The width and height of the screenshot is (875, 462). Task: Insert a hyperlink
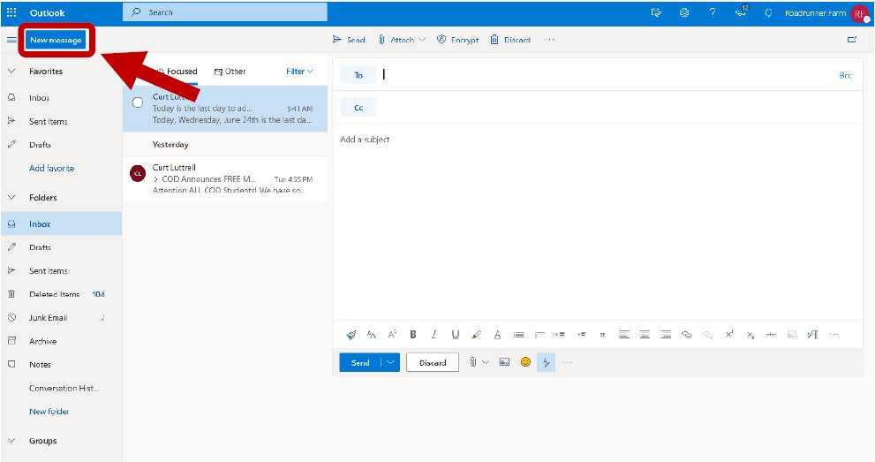click(x=687, y=335)
